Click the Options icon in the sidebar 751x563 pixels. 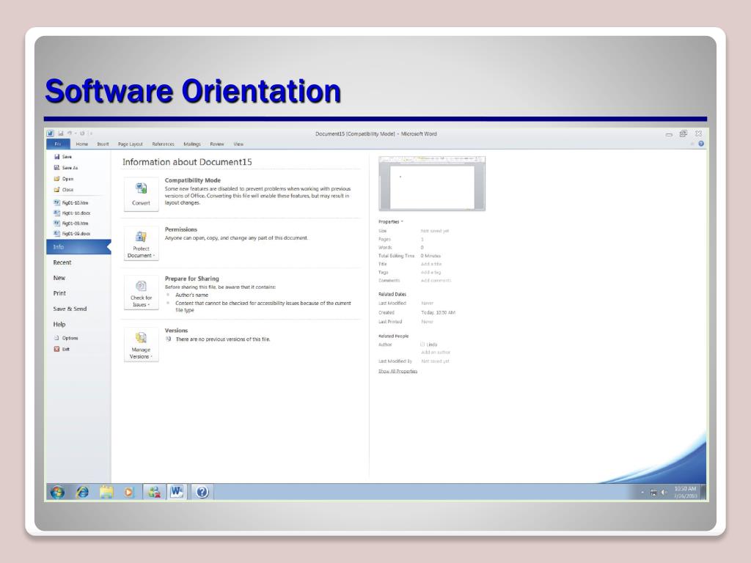pyautogui.click(x=56, y=337)
